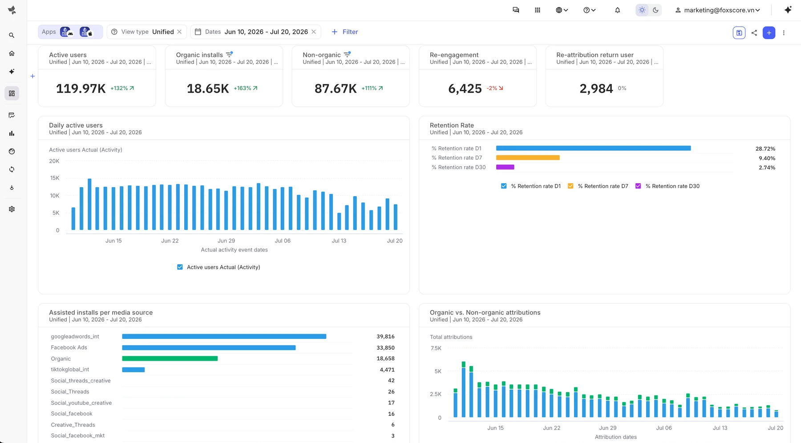Uncheck Active users Actual (Activity) legend checkbox
The height and width of the screenshot is (443, 801).
[180, 267]
